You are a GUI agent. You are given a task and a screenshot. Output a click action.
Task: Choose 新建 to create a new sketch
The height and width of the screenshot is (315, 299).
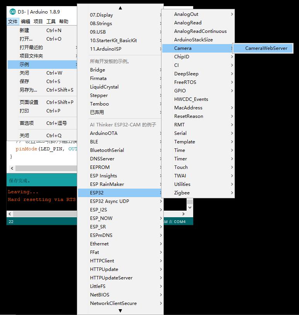(x=42, y=30)
